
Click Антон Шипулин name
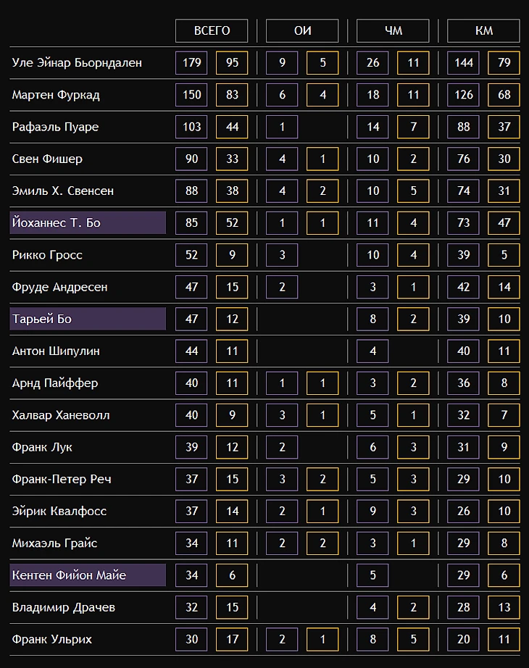56,351
